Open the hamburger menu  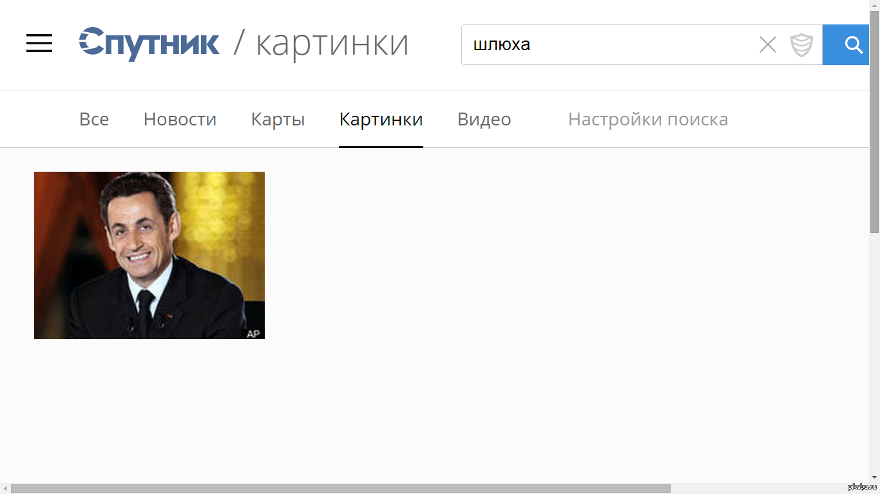click(x=39, y=43)
